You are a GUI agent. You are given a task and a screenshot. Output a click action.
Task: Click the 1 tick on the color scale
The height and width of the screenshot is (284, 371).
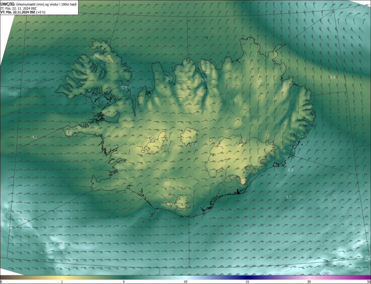tap(62, 282)
